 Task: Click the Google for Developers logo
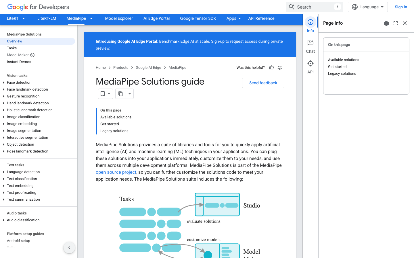click(x=38, y=7)
